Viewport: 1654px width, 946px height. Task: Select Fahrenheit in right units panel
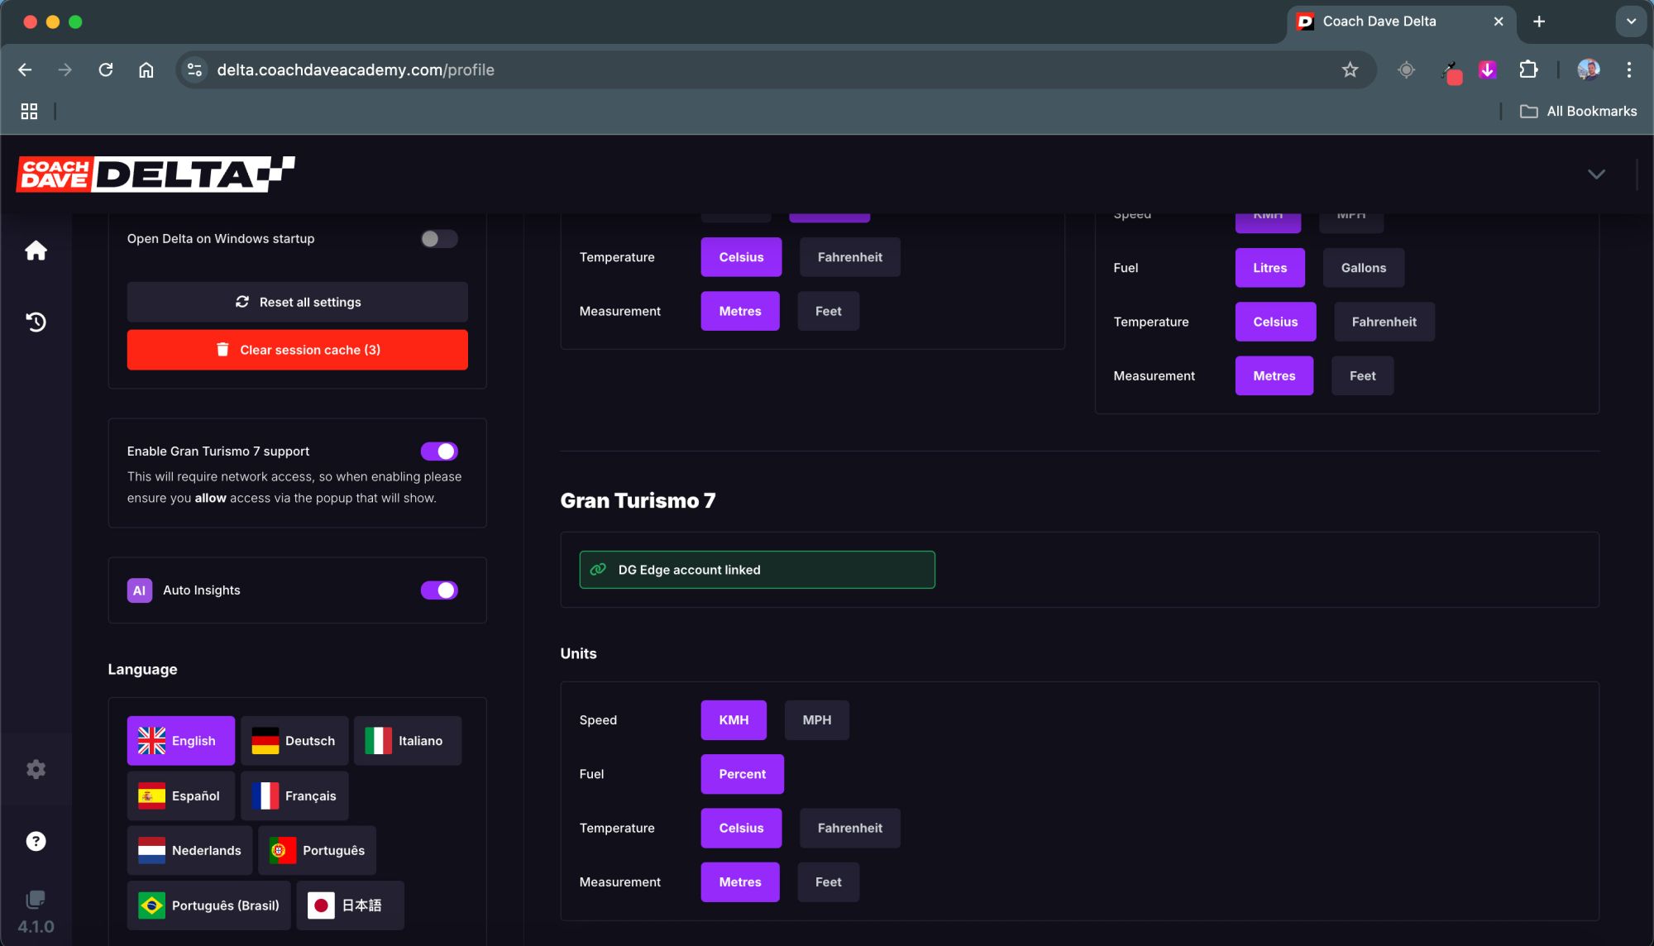(1384, 322)
